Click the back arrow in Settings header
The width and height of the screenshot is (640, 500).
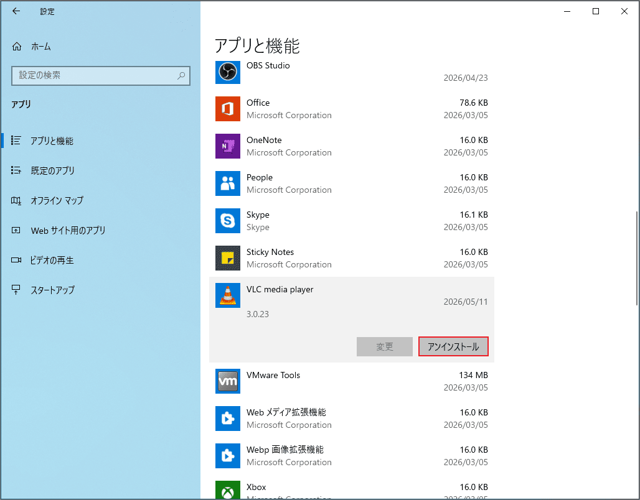pyautogui.click(x=16, y=11)
